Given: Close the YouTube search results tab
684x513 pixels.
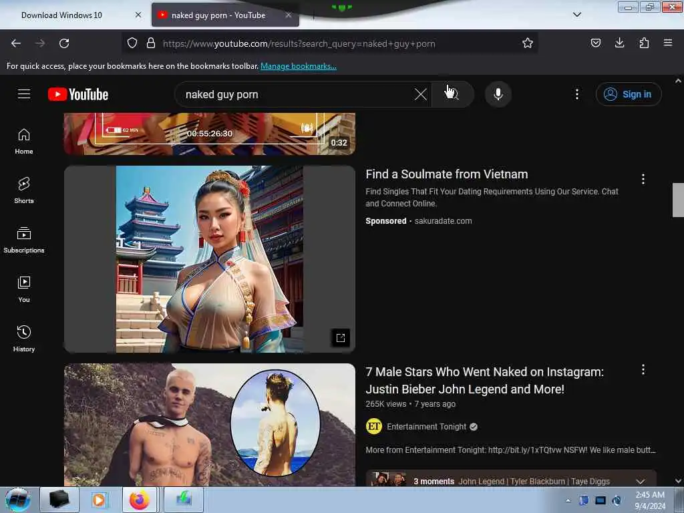Looking at the screenshot, I should [x=289, y=15].
